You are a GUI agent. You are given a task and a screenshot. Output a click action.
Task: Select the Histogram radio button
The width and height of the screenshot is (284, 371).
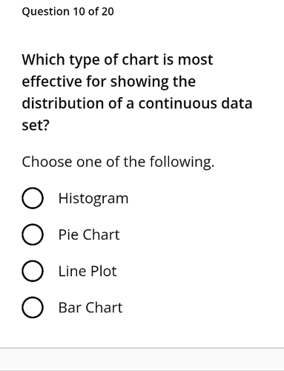point(33,198)
